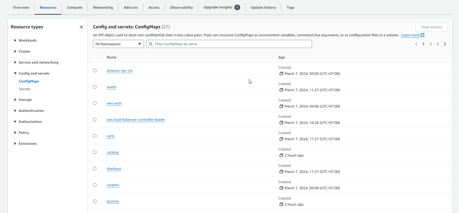The height and width of the screenshot is (213, 459).
Task: Open the Update history tab
Action: coord(263,7)
